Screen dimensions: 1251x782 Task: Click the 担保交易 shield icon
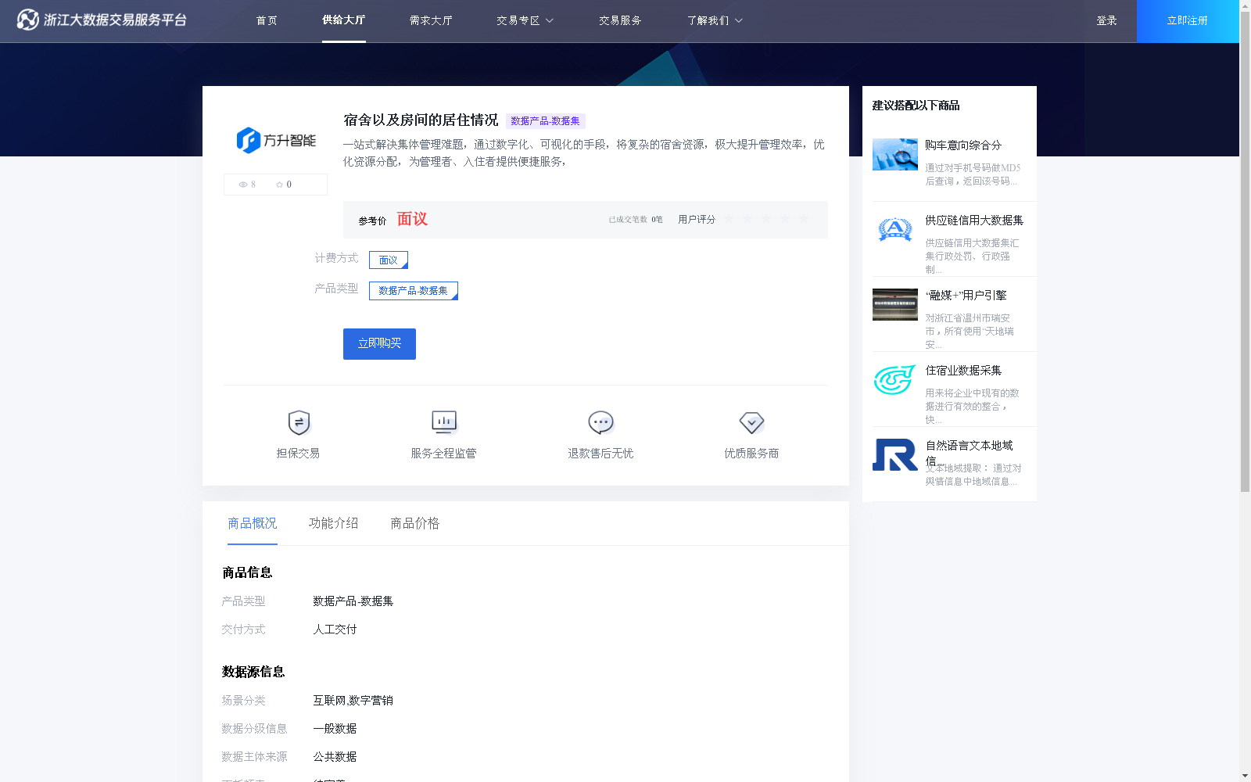(x=299, y=422)
